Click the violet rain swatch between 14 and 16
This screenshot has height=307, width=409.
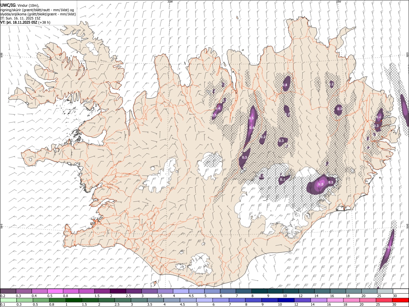pos(318,300)
